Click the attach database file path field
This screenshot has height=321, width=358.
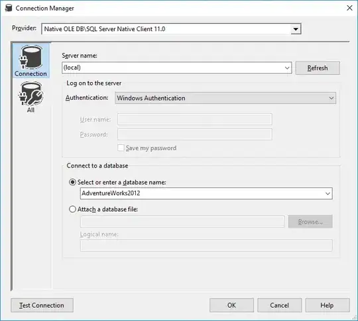coord(182,222)
